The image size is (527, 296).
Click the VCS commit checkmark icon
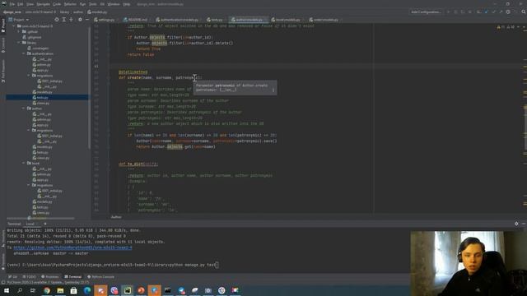click(493, 12)
